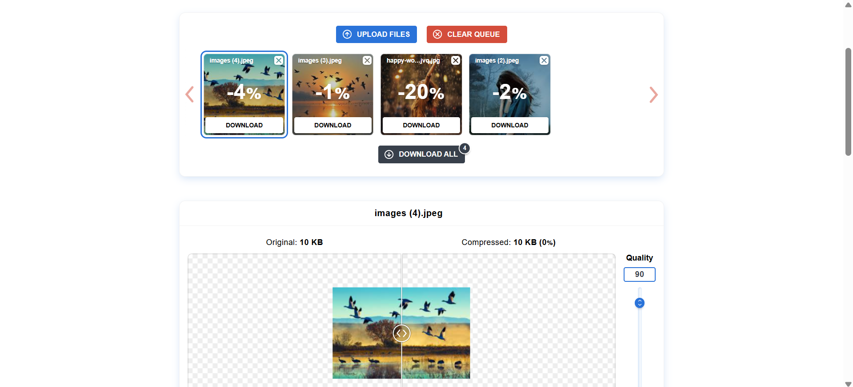Download compressed images (2).jpeg
Screen dimensions: 853x387
point(510,125)
